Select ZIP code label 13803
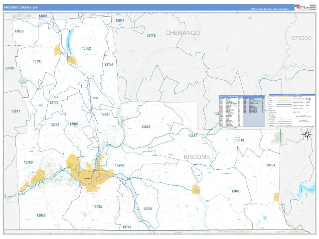Viewport: 319px width, 239px height. [43, 16]
